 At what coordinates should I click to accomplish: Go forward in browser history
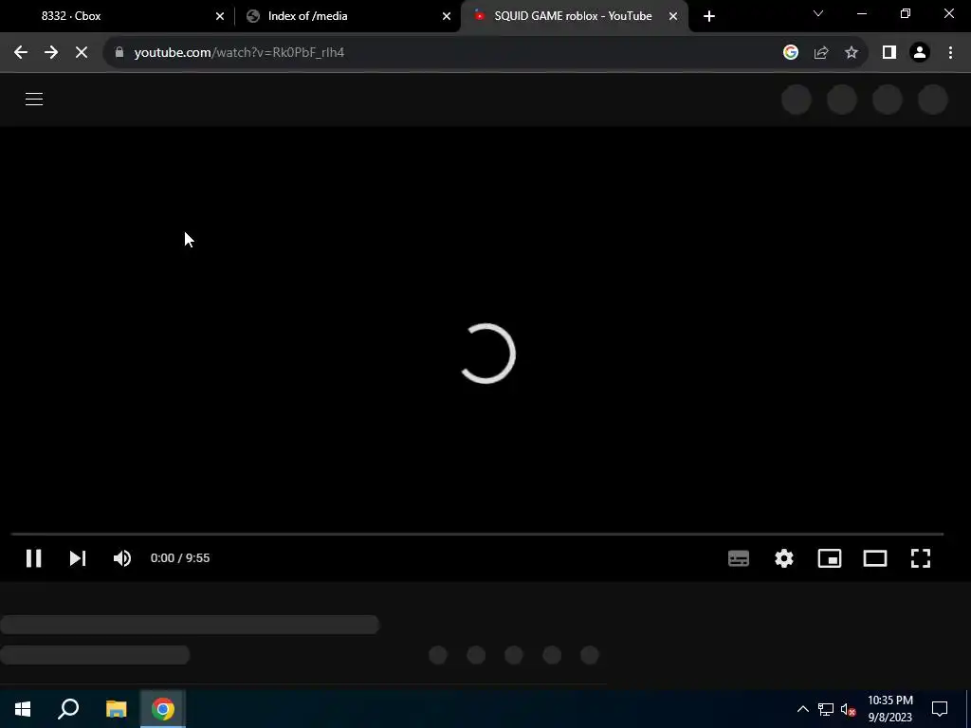[x=51, y=53]
